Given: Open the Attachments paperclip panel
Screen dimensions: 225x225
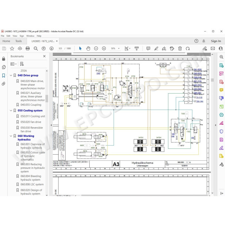Looking at the screenshot, I should pyautogui.click(x=4, y=84).
